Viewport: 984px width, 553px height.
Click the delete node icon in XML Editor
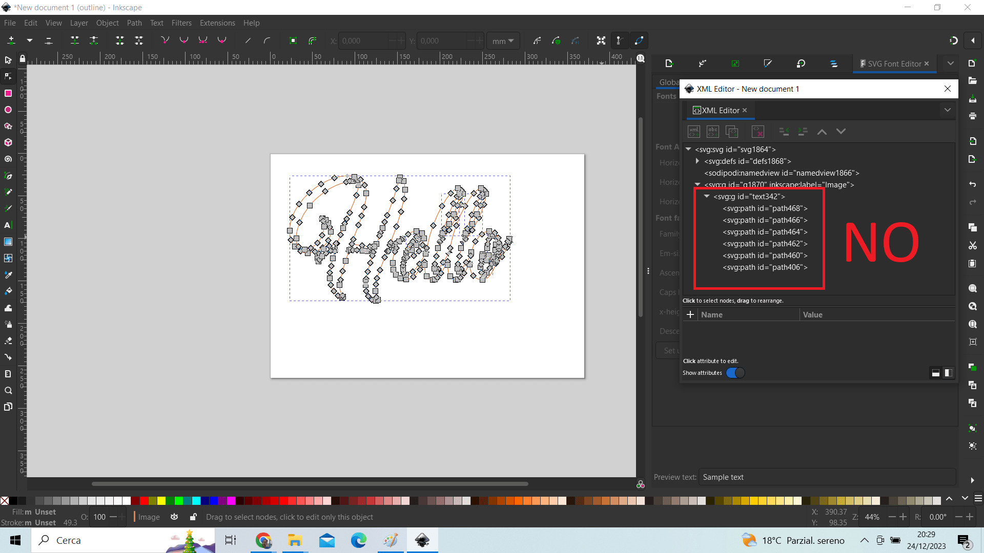click(757, 132)
